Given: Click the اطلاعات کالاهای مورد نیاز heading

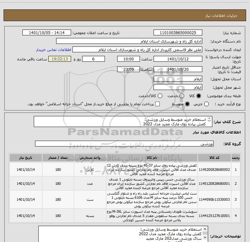Looking at the screenshot, I should pyautogui.click(x=217, y=132).
